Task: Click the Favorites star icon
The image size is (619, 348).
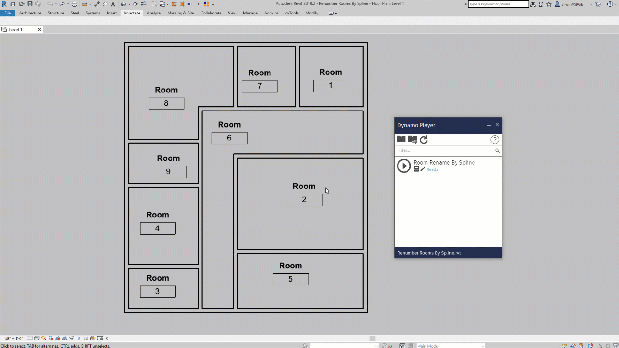Action: tap(549, 4)
